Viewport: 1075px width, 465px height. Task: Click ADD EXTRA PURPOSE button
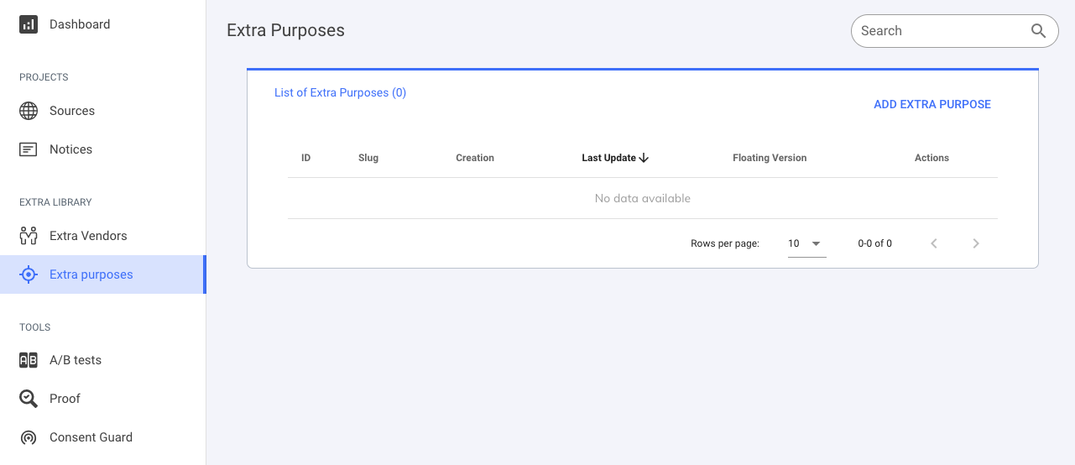click(x=931, y=104)
